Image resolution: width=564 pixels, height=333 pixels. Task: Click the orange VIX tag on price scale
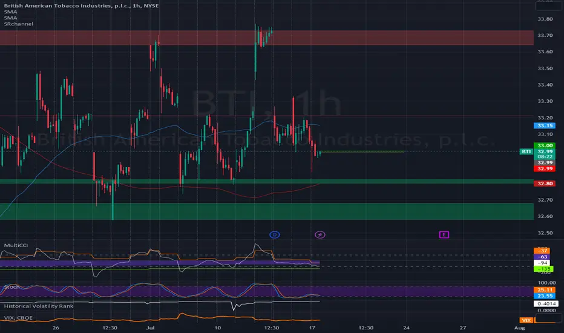526,320
